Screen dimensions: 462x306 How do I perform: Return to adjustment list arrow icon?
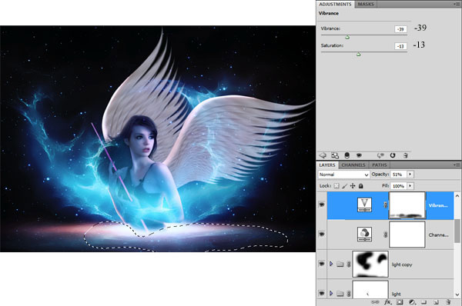tap(323, 155)
